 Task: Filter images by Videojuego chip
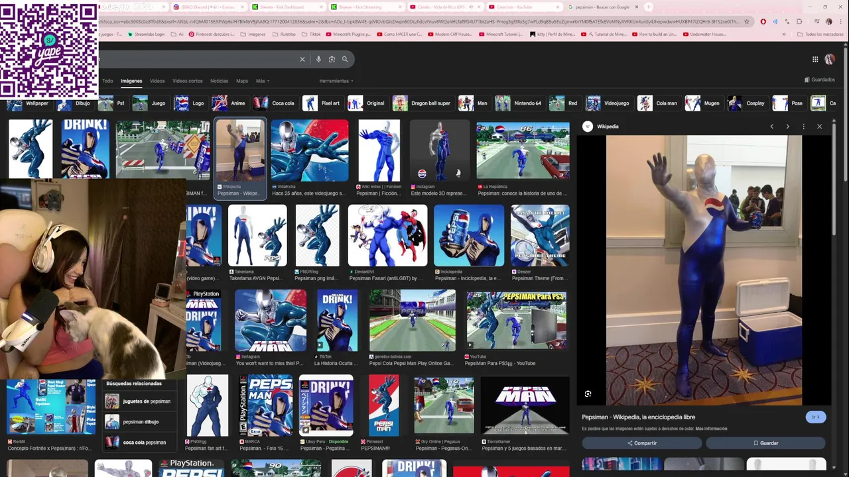pyautogui.click(x=608, y=103)
